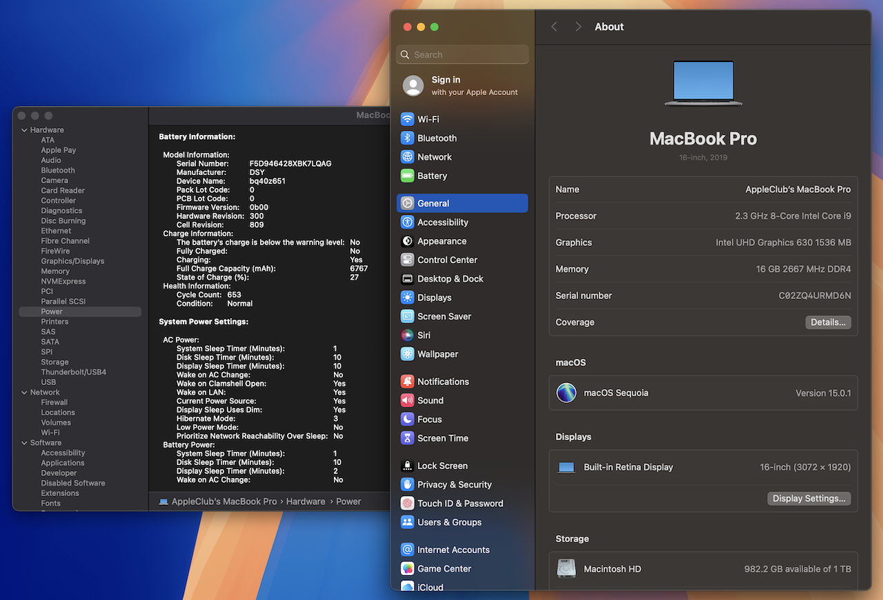883x600 pixels.
Task: Select Bluetooth in System Information sidebar
Action: 58,170
